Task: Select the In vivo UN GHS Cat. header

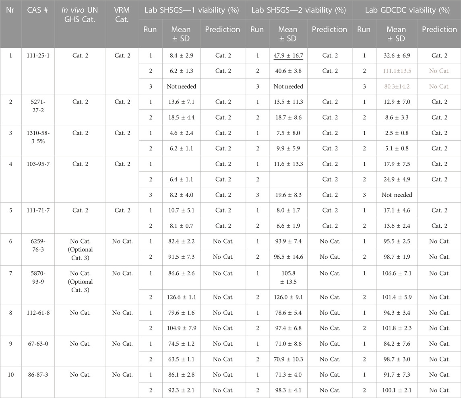Action: click(80, 15)
